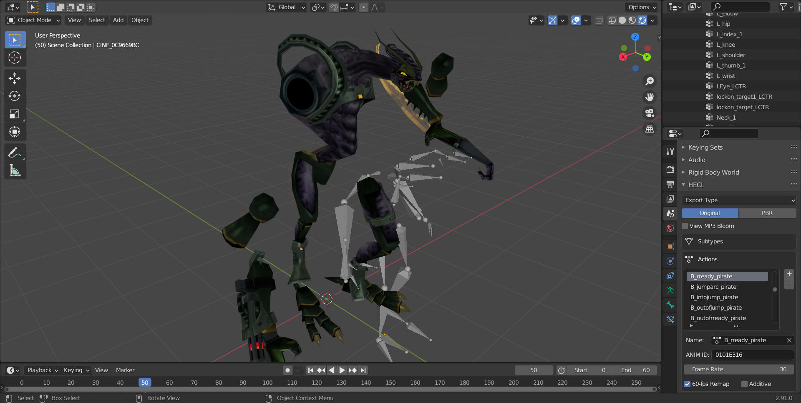Choose PBR export type
Viewport: 801px width, 403px height.
[x=767, y=213]
